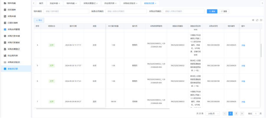Click the 物料编码 input field
This screenshot has width=266, height=118.
click(x=66, y=11)
